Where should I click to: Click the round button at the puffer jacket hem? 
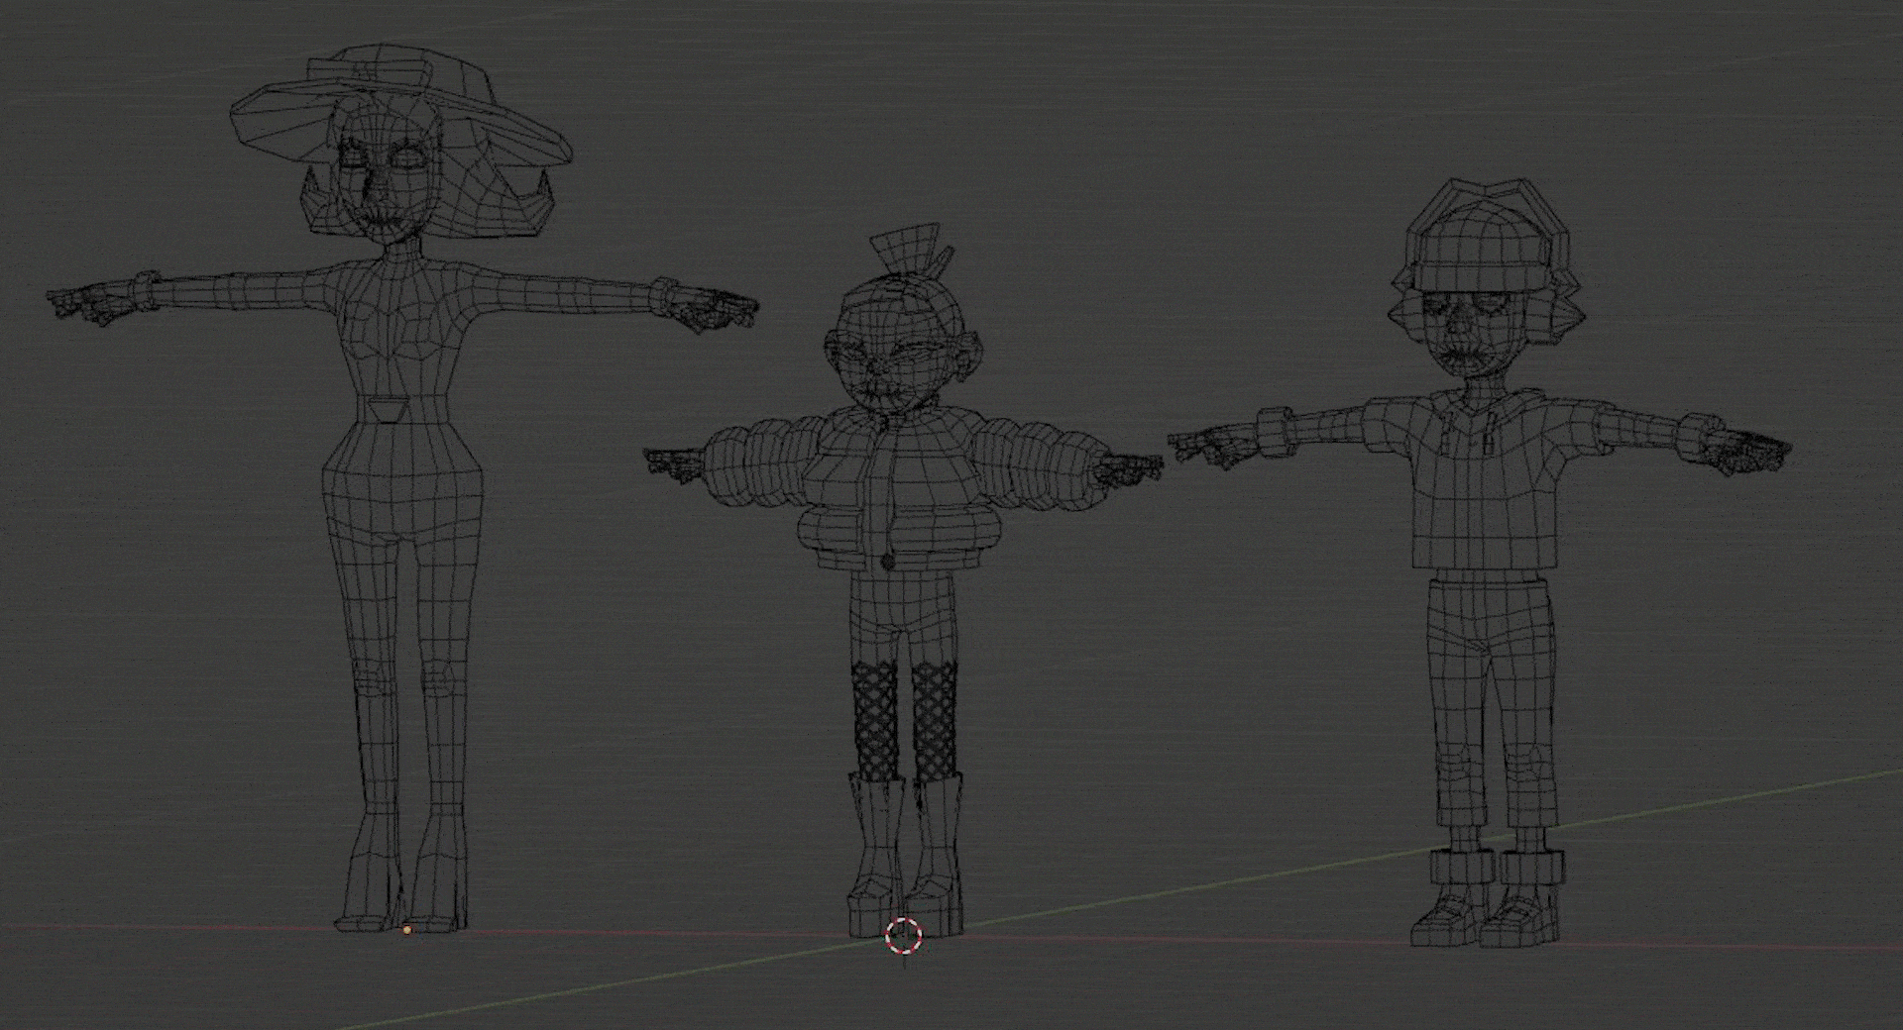[x=888, y=562]
